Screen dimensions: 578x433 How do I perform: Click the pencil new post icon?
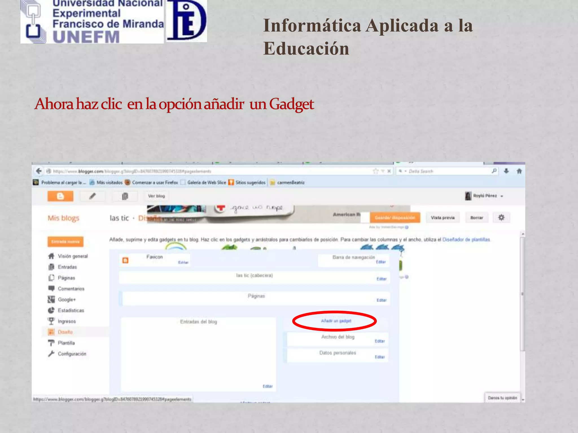pyautogui.click(x=93, y=196)
